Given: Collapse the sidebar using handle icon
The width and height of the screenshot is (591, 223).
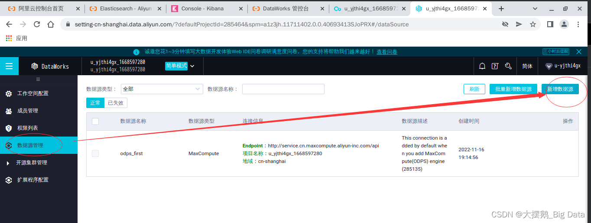Looking at the screenshot, I should 38,80.
